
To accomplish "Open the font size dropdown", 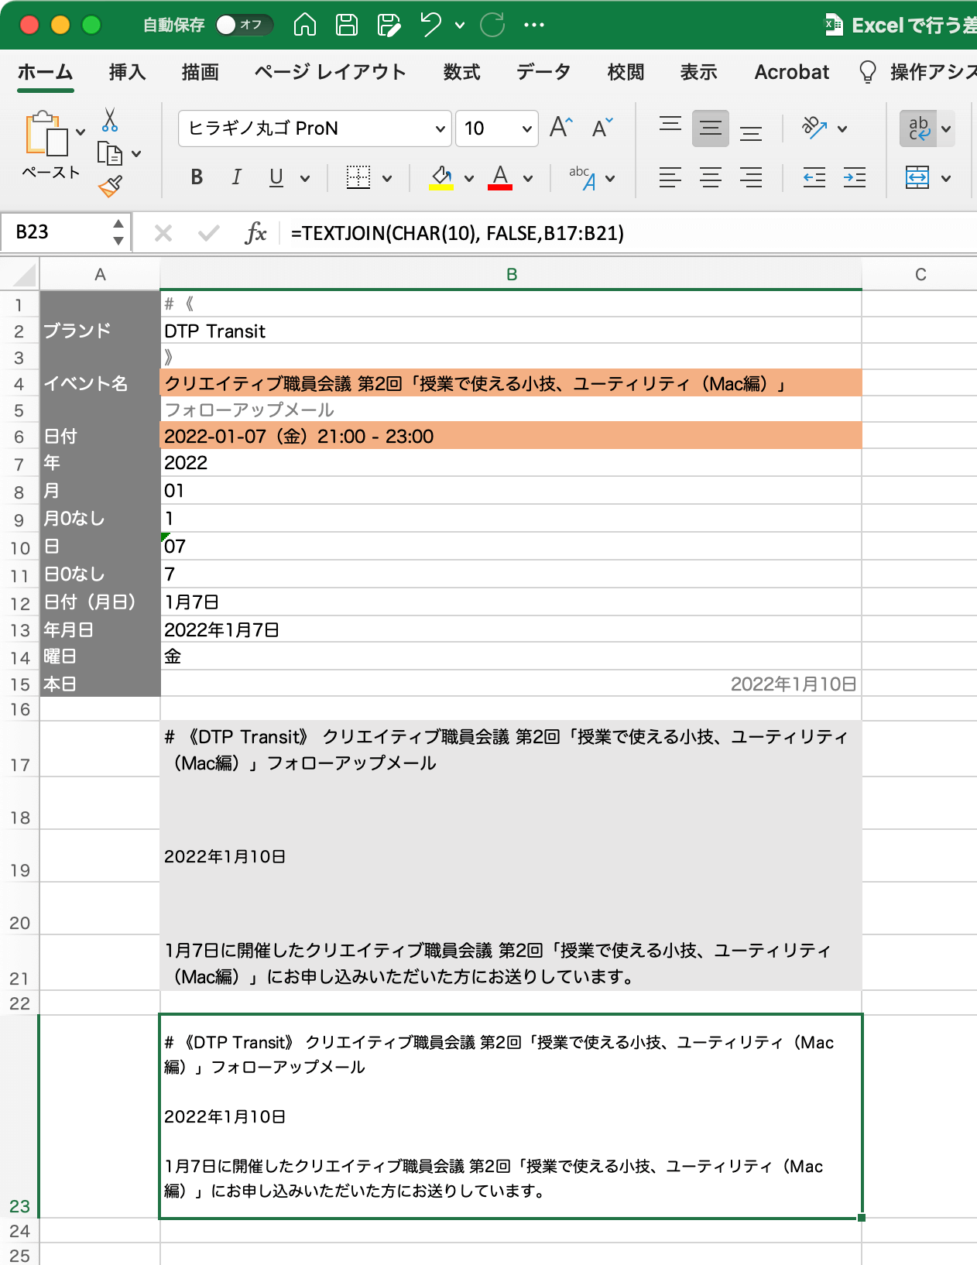I will (x=527, y=129).
